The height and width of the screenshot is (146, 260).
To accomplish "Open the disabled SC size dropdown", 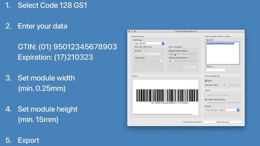I will pos(148,54).
